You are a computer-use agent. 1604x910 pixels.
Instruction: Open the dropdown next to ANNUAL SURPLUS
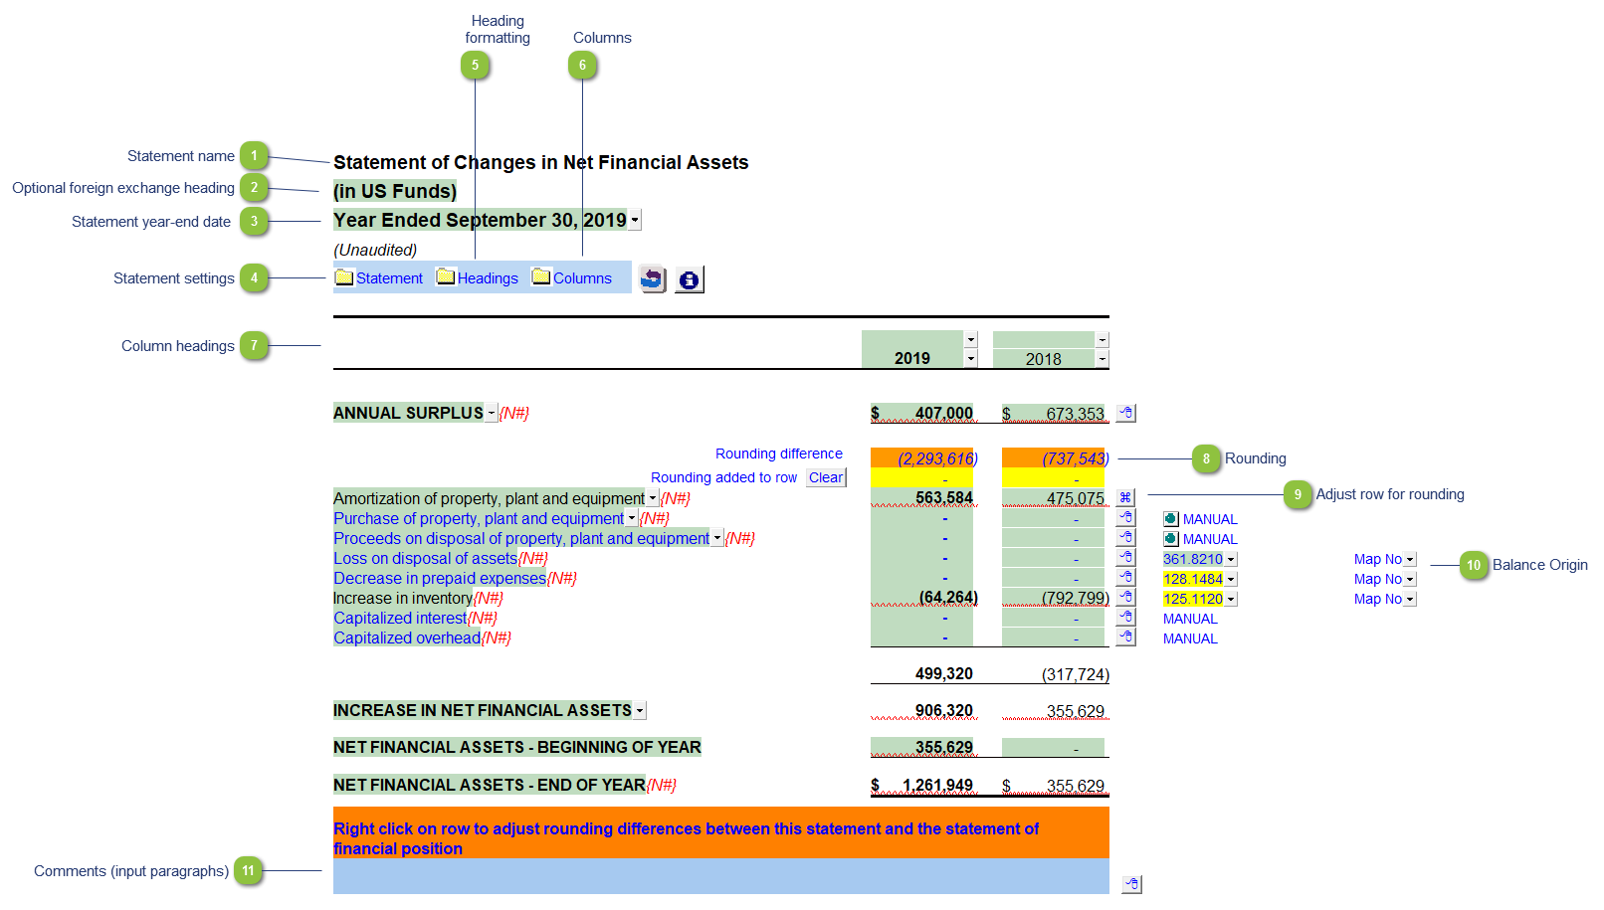(x=492, y=414)
